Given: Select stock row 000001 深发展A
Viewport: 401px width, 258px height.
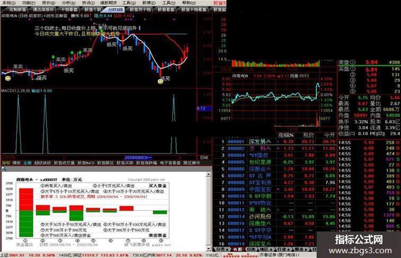Looking at the screenshot, I should pyautogui.click(x=275, y=141).
